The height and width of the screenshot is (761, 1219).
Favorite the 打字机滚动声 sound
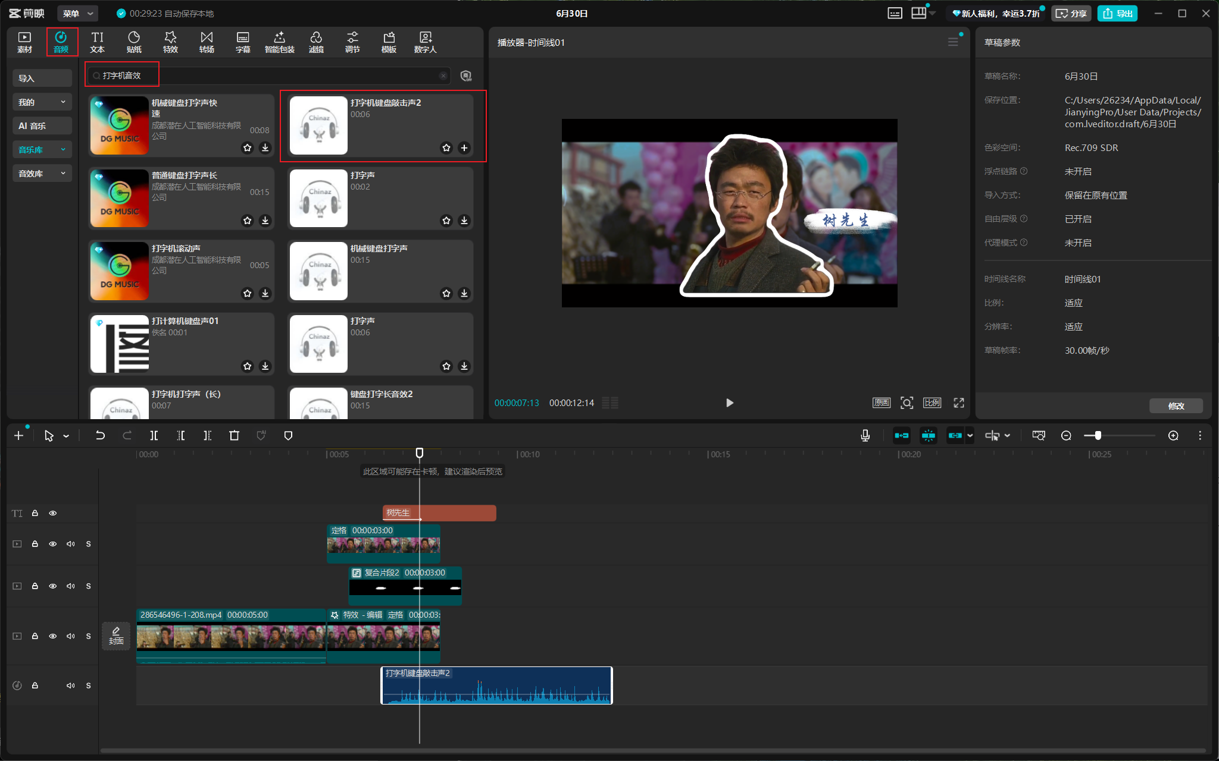pos(248,293)
